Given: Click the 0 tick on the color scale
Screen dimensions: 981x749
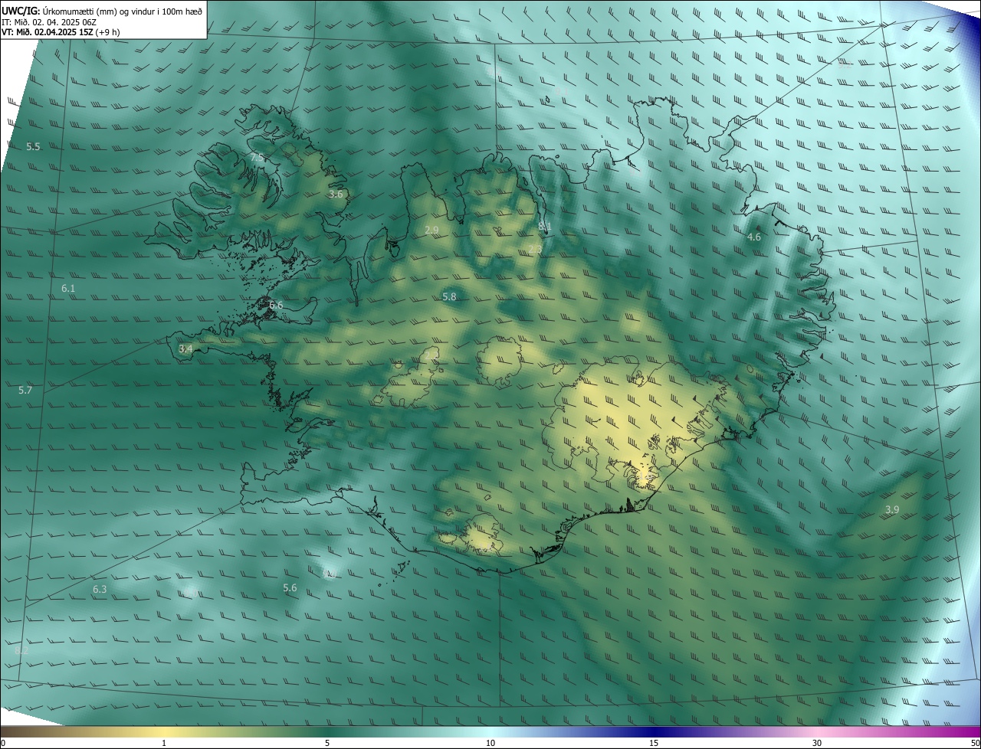Looking at the screenshot, I should click(x=2, y=743).
